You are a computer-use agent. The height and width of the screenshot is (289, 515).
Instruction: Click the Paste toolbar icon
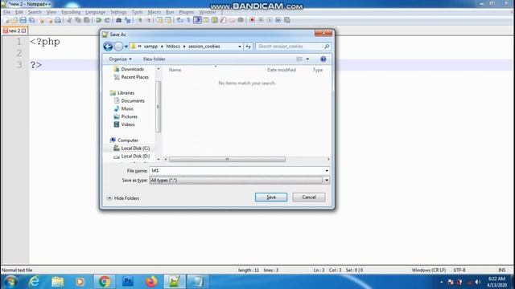pyautogui.click(x=87, y=20)
